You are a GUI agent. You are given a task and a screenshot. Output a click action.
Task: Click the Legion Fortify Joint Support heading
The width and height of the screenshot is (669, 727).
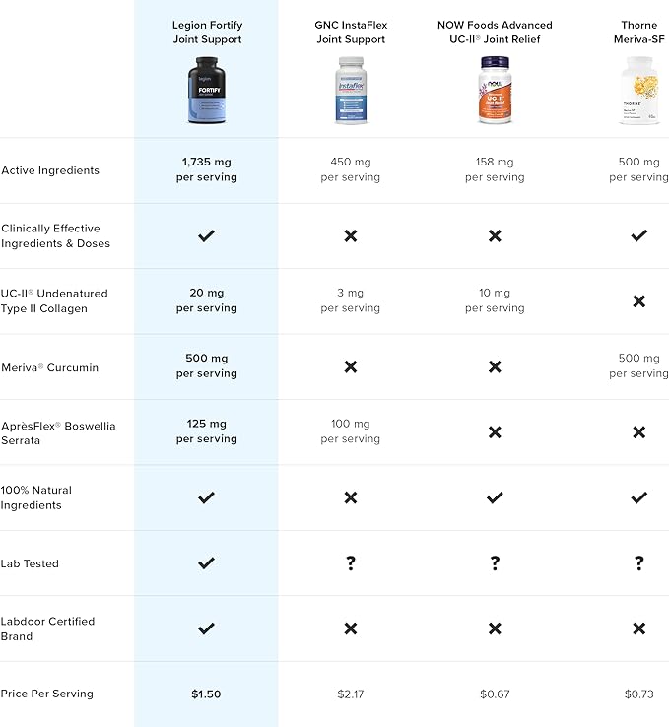pyautogui.click(x=207, y=32)
